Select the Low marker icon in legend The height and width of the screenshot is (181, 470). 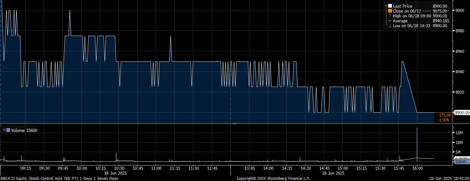390,26
